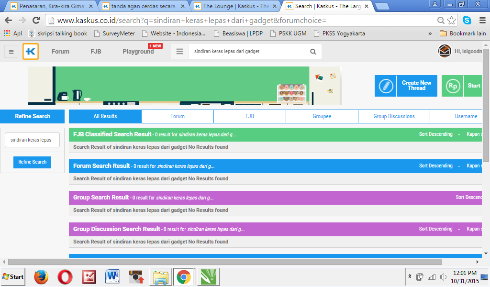The image size is (490, 287).
Task: Click the user avatar next to Hi, isigoodn
Action: point(445,51)
